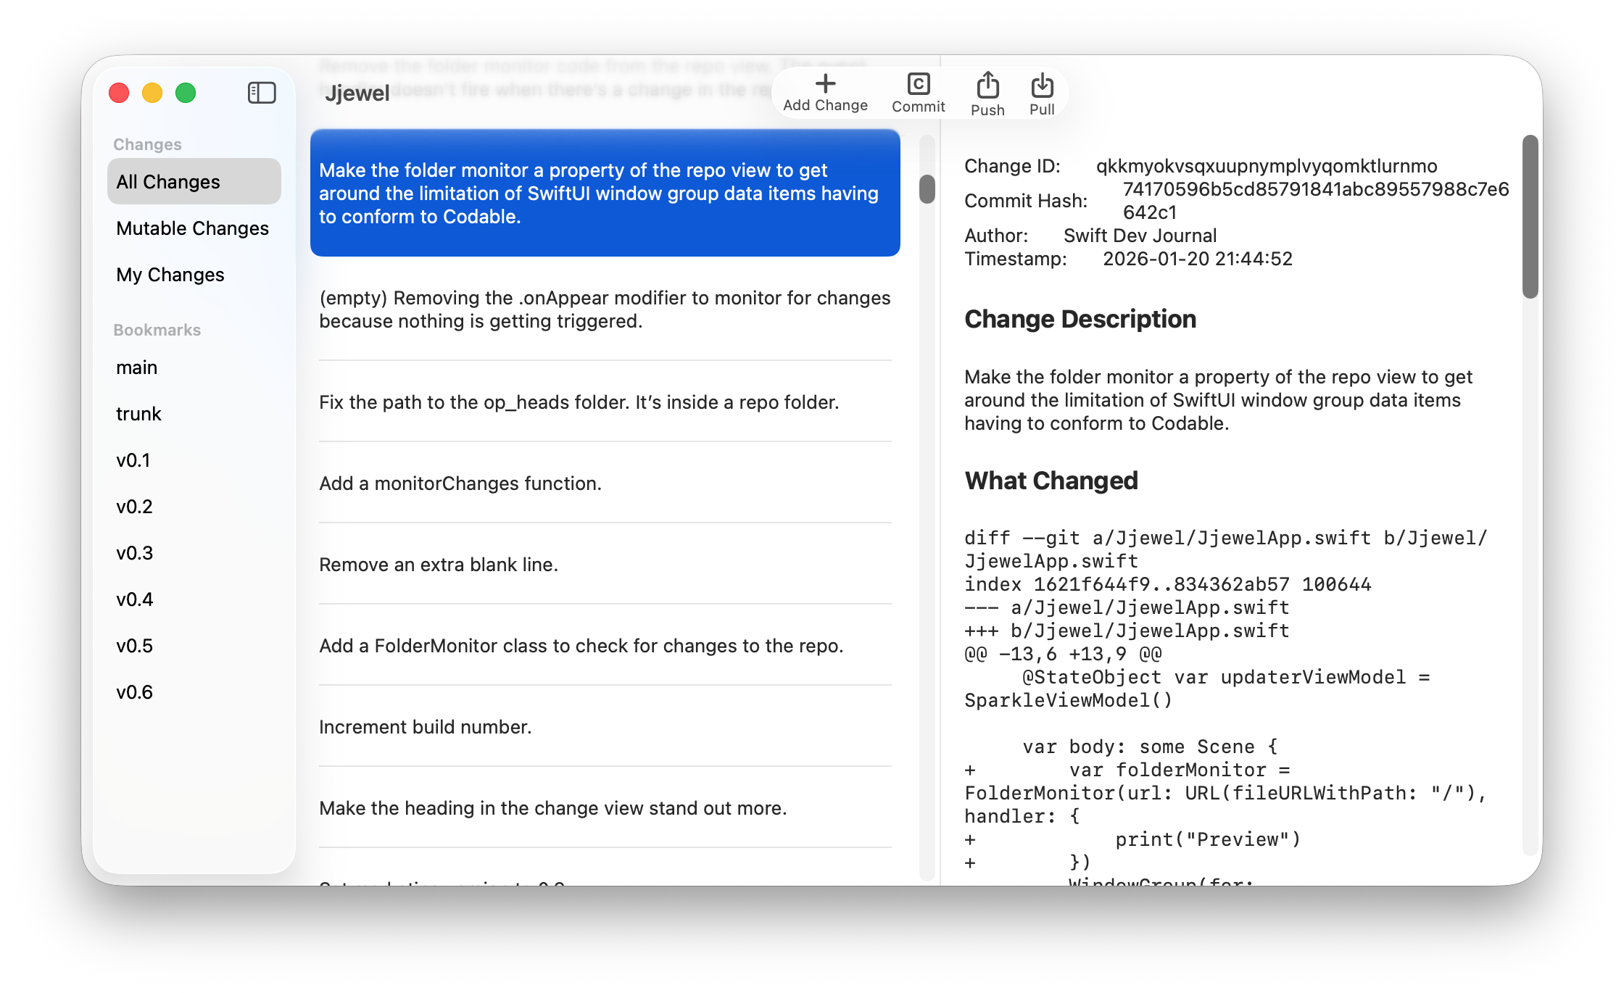
Task: Click the Pull download icon
Action: point(1042,86)
